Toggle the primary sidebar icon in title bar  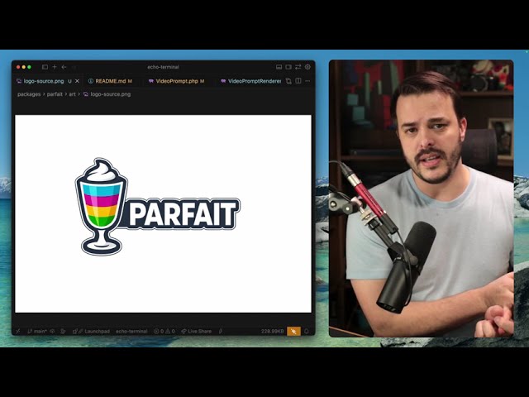click(x=45, y=67)
